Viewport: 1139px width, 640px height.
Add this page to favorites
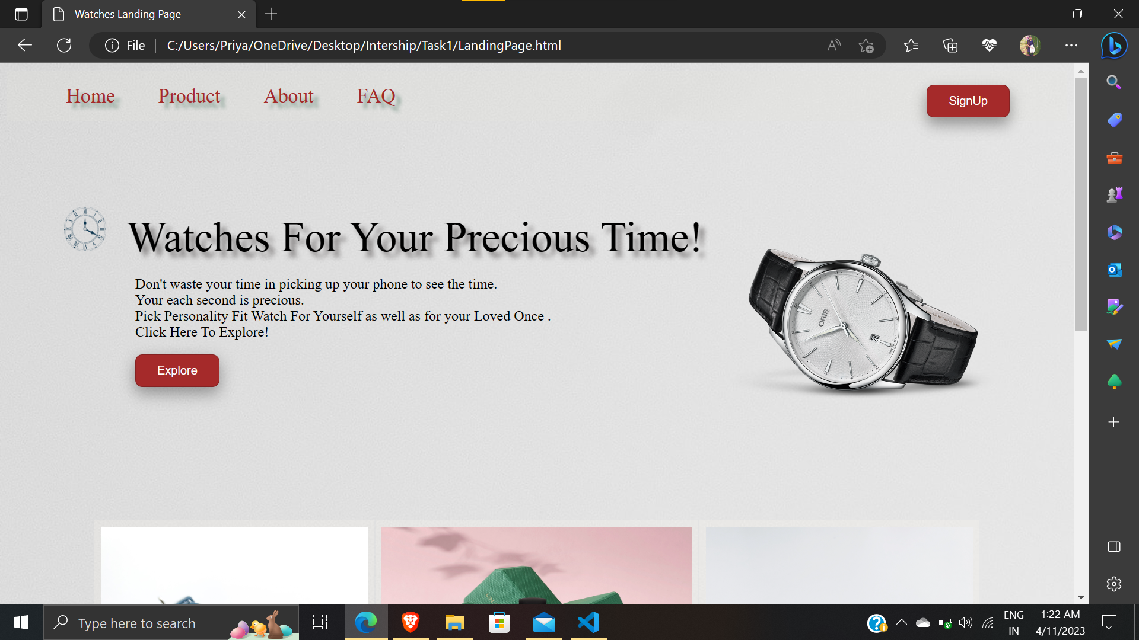867,46
